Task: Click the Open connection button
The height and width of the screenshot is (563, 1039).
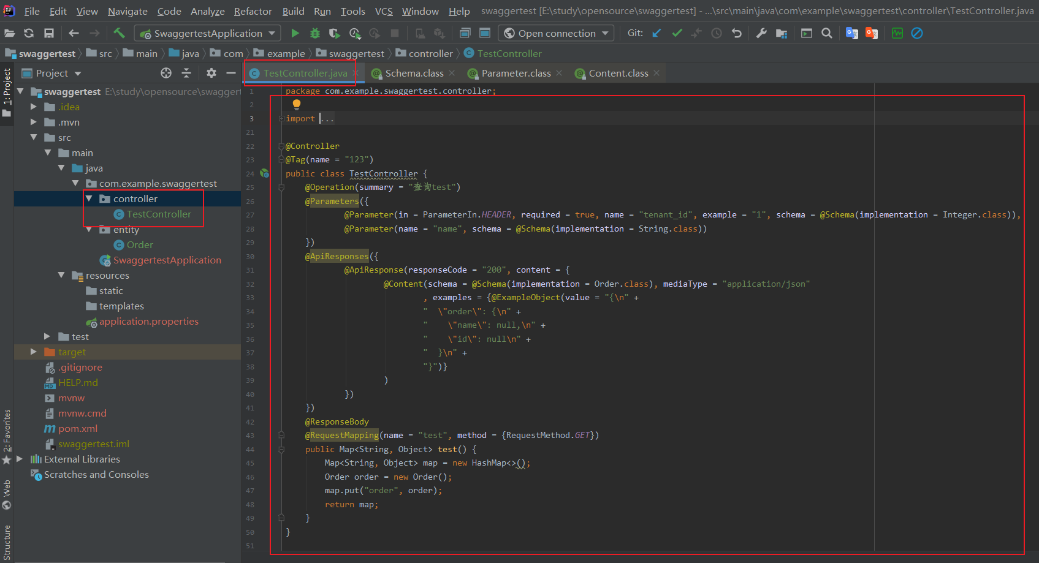Action: (556, 33)
